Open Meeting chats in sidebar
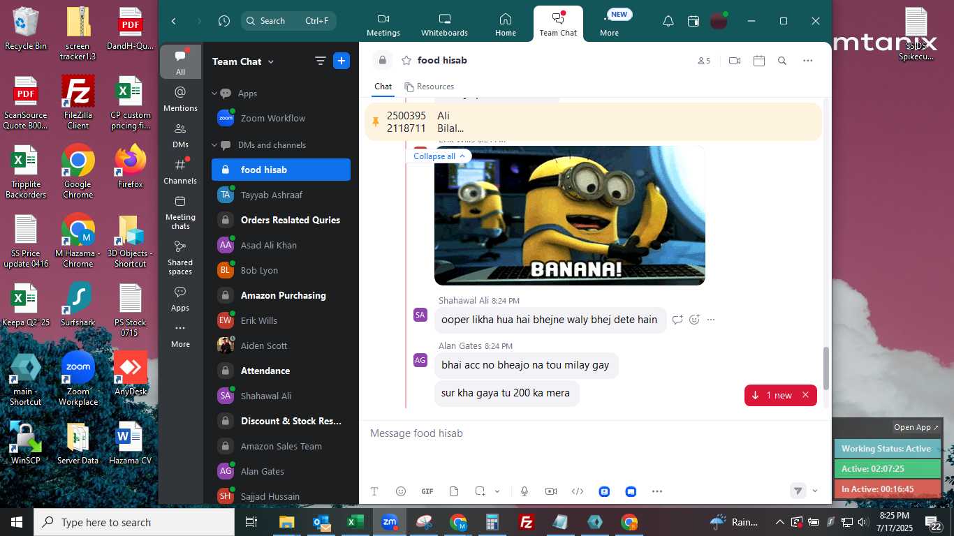954x536 pixels. point(180,212)
